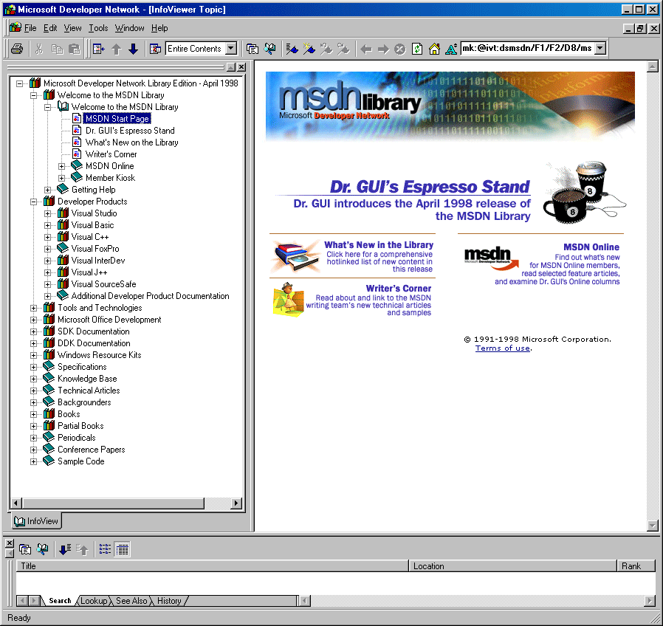Click the Terms of use link
Image resolution: width=663 pixels, height=626 pixels.
[x=502, y=348]
